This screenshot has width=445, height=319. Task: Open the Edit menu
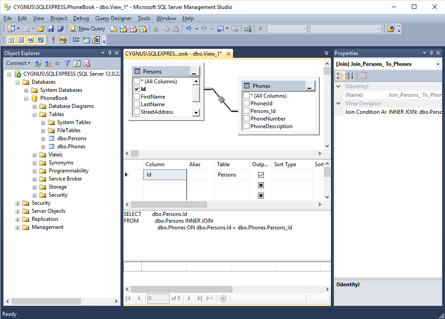[x=22, y=18]
